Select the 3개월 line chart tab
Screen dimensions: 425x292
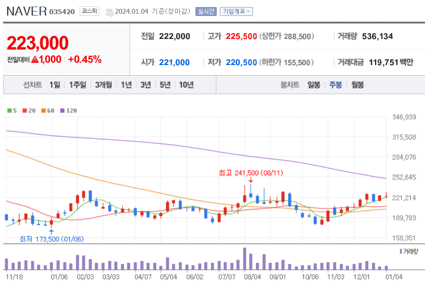click(103, 85)
